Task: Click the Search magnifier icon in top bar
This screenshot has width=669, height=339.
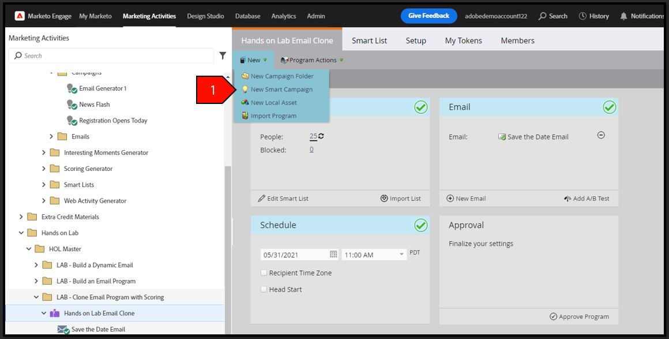Action: pyautogui.click(x=542, y=16)
